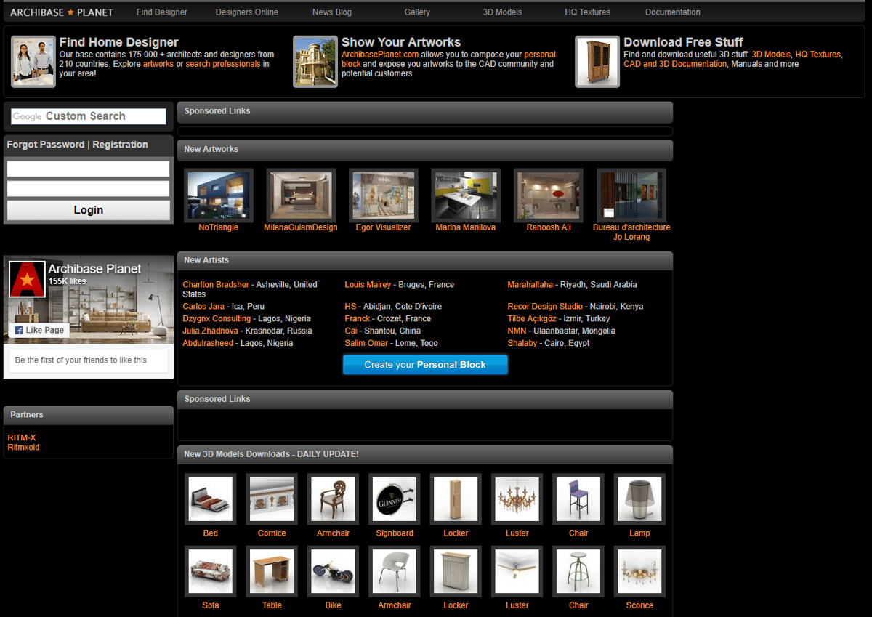The height and width of the screenshot is (617, 872).
Task: Open the ceiling fan Luster model icon
Action: pos(517,571)
